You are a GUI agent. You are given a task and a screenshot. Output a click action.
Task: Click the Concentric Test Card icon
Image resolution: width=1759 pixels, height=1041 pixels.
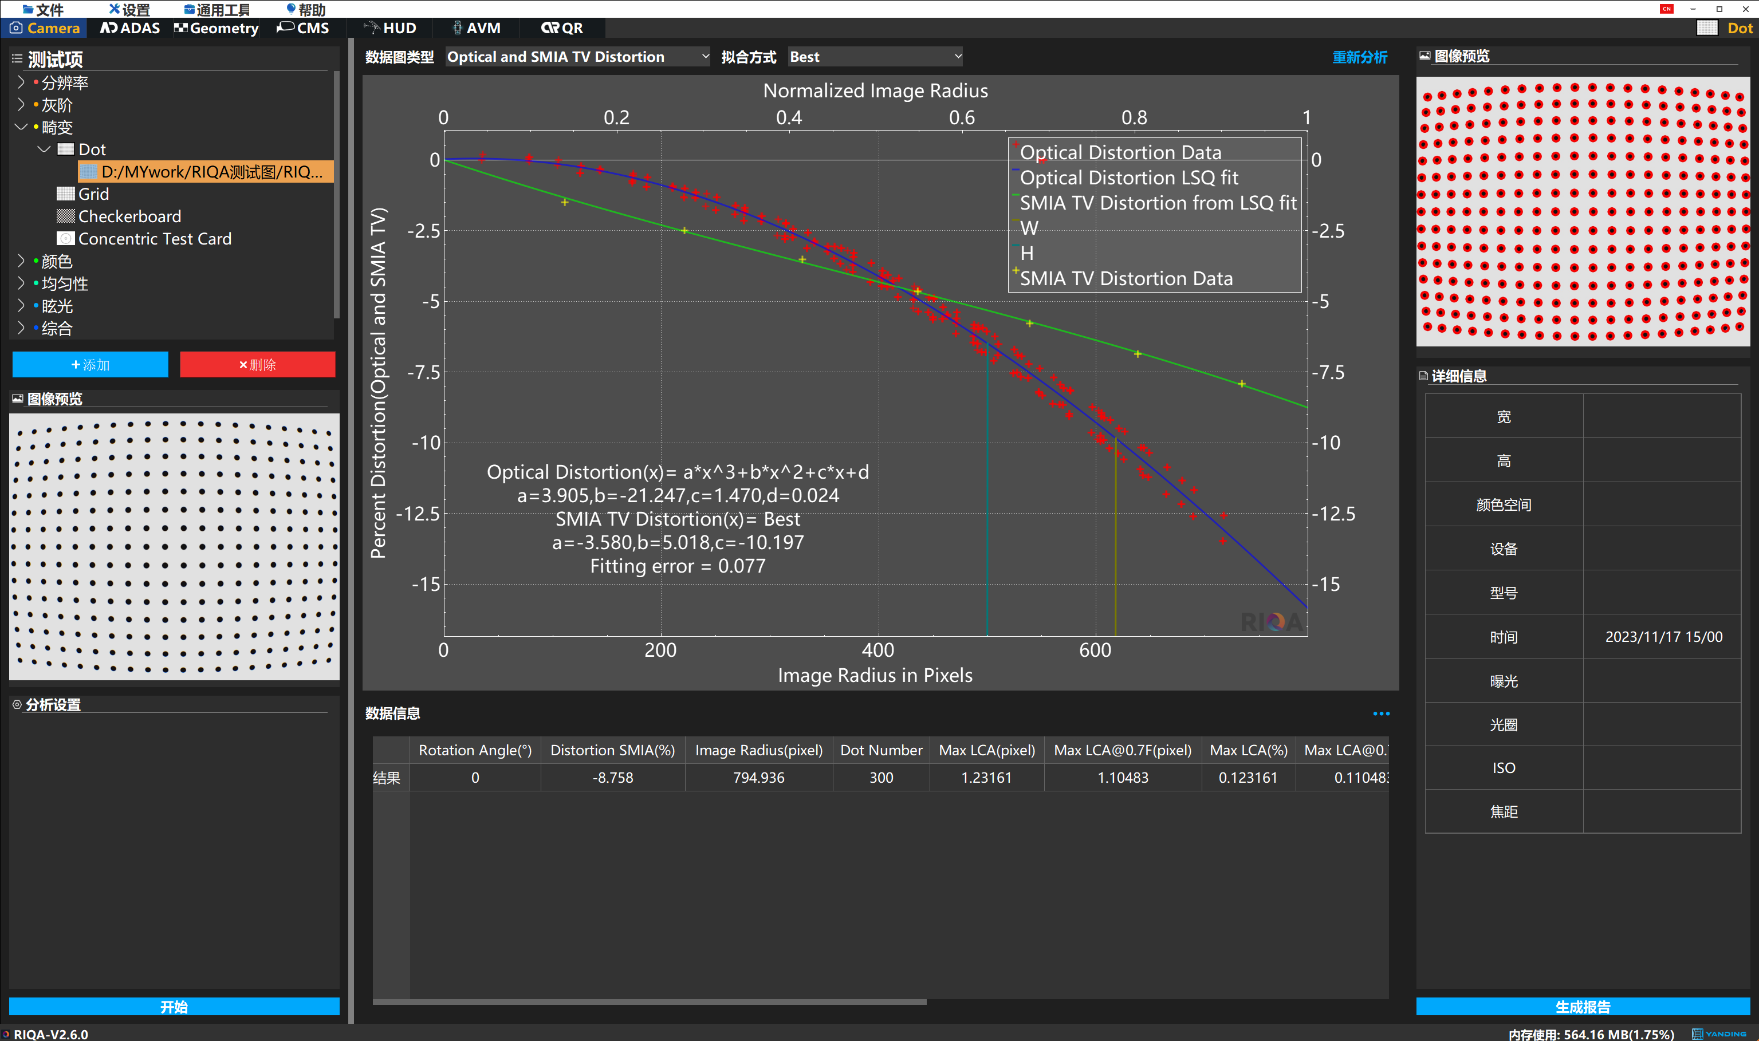click(x=65, y=239)
